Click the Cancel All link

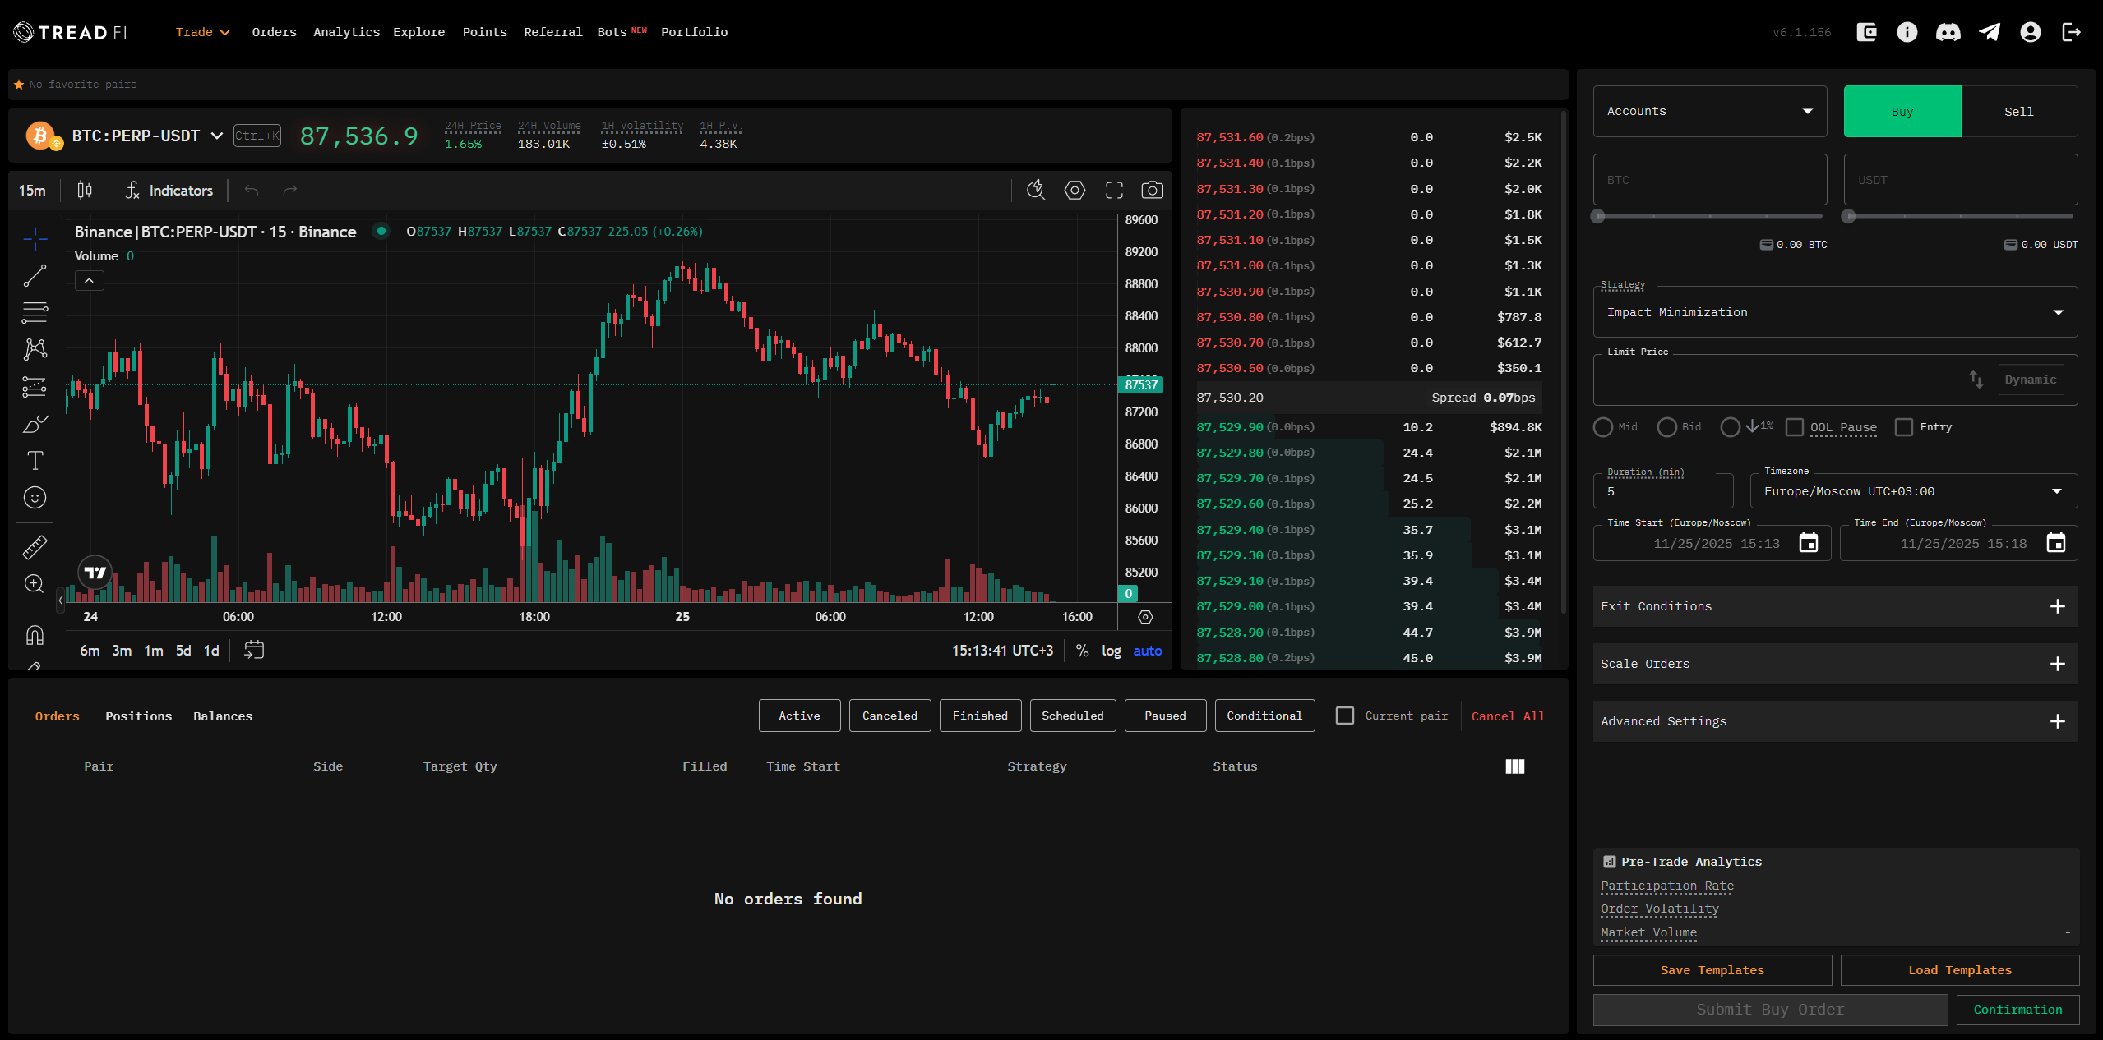pyautogui.click(x=1507, y=716)
